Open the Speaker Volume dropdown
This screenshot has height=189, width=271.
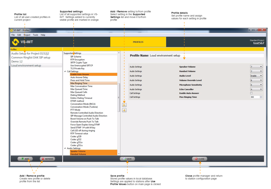tap(256, 67)
